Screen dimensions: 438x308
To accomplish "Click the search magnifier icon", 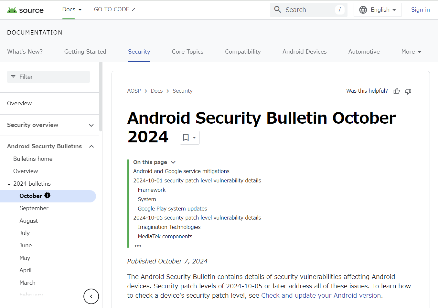I will 277,9.
